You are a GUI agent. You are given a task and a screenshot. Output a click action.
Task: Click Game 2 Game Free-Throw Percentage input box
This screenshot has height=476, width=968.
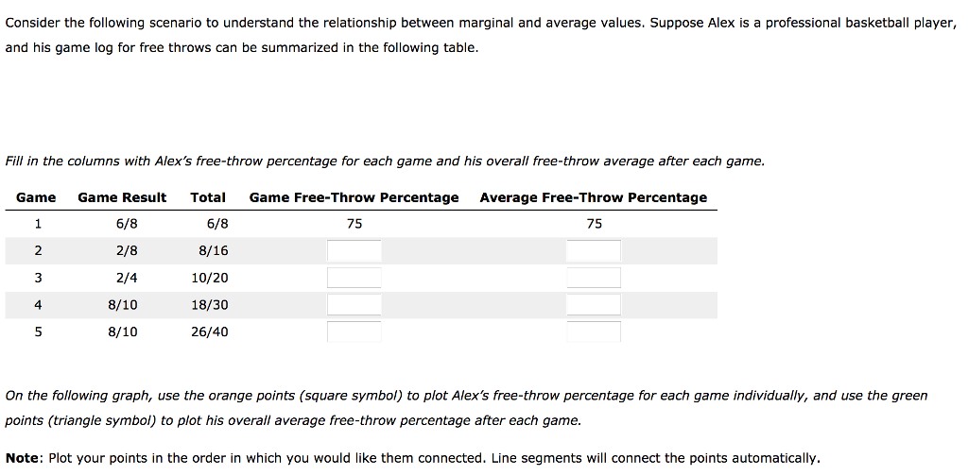coord(354,251)
